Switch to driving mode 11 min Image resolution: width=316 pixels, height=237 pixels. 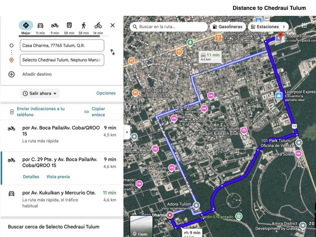point(40,27)
